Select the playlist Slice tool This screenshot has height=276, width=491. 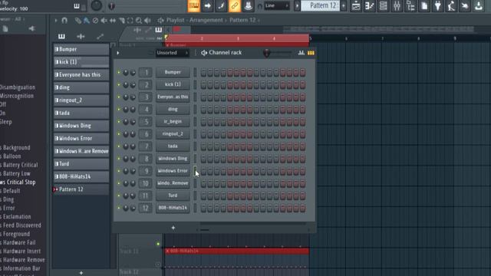pos(121,21)
